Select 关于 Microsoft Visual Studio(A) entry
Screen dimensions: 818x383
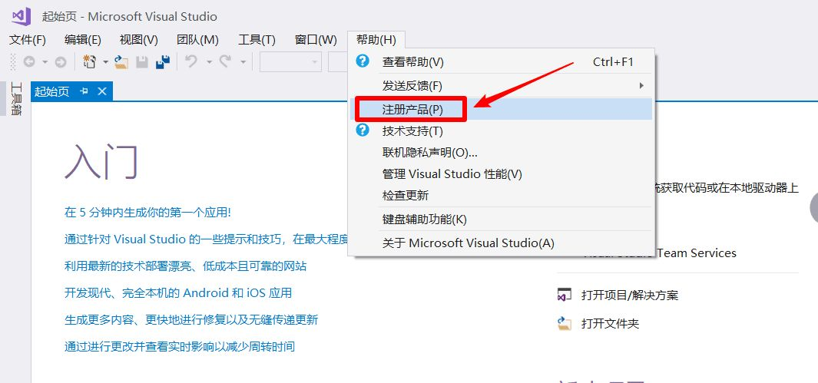502,243
